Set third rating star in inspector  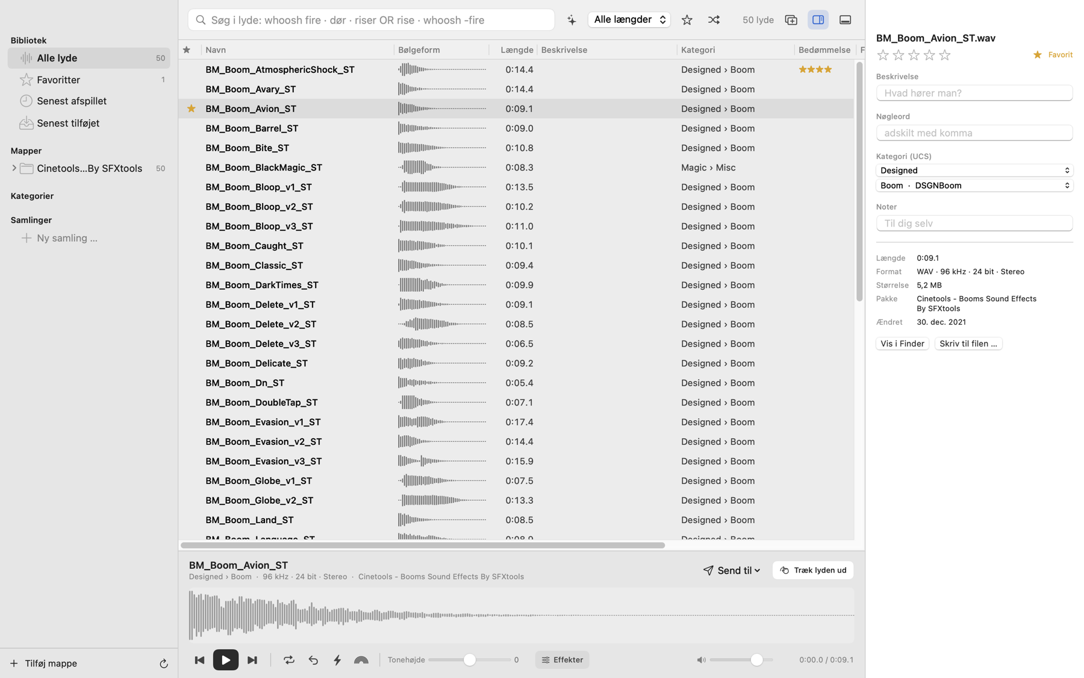pos(914,55)
